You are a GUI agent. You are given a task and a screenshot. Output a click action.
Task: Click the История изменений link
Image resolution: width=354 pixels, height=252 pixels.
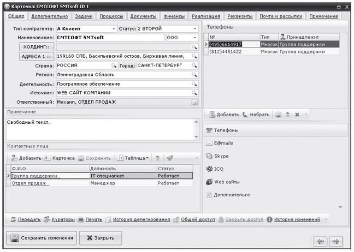click(x=298, y=219)
